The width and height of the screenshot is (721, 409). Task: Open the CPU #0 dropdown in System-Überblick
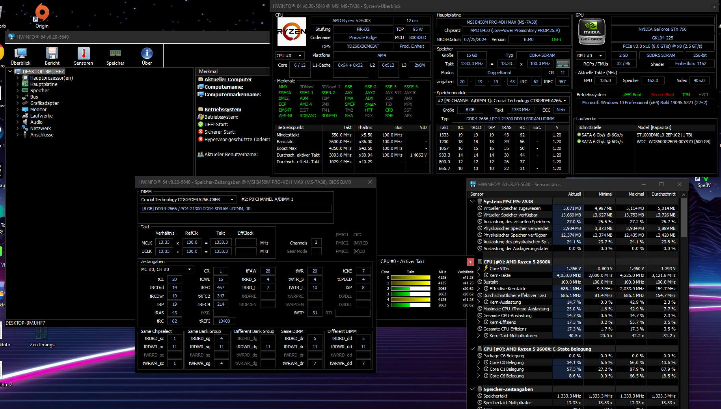(x=289, y=56)
